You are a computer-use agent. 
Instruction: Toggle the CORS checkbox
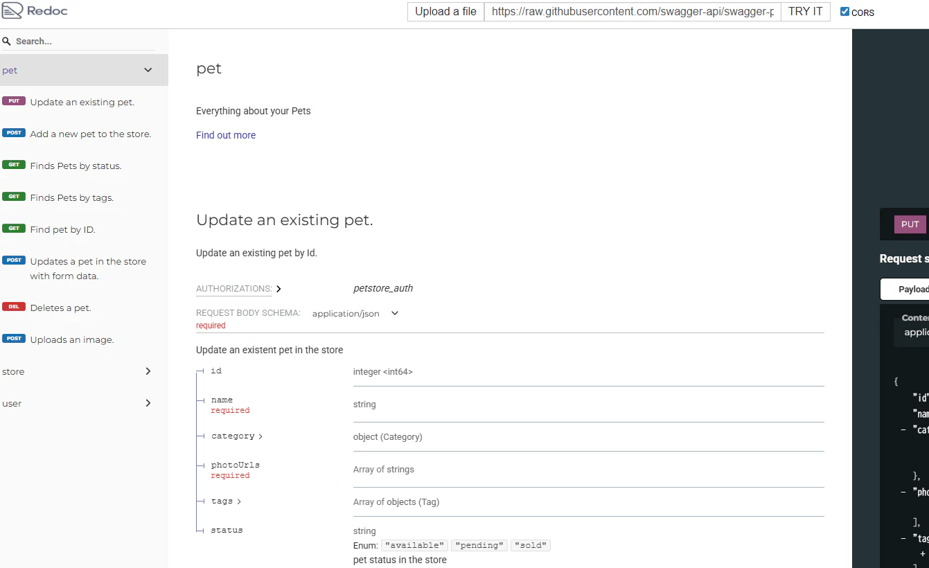pyautogui.click(x=844, y=12)
